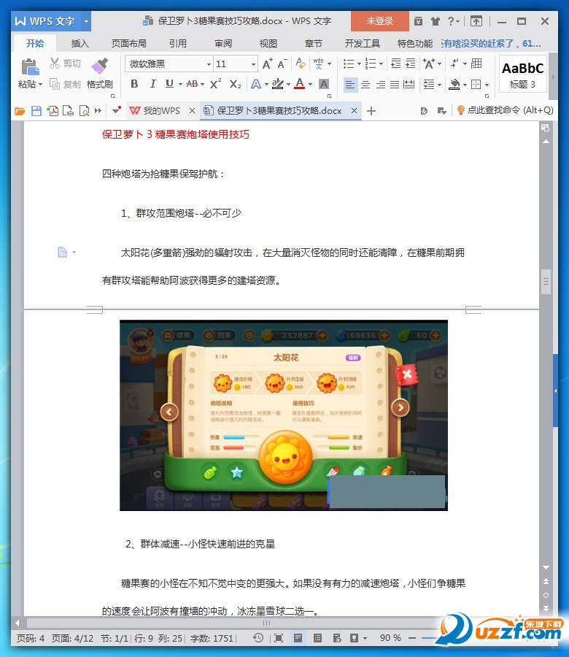This screenshot has width=569, height=657.
Task: Expand more quick access toolbar buttons
Action: tap(98, 111)
